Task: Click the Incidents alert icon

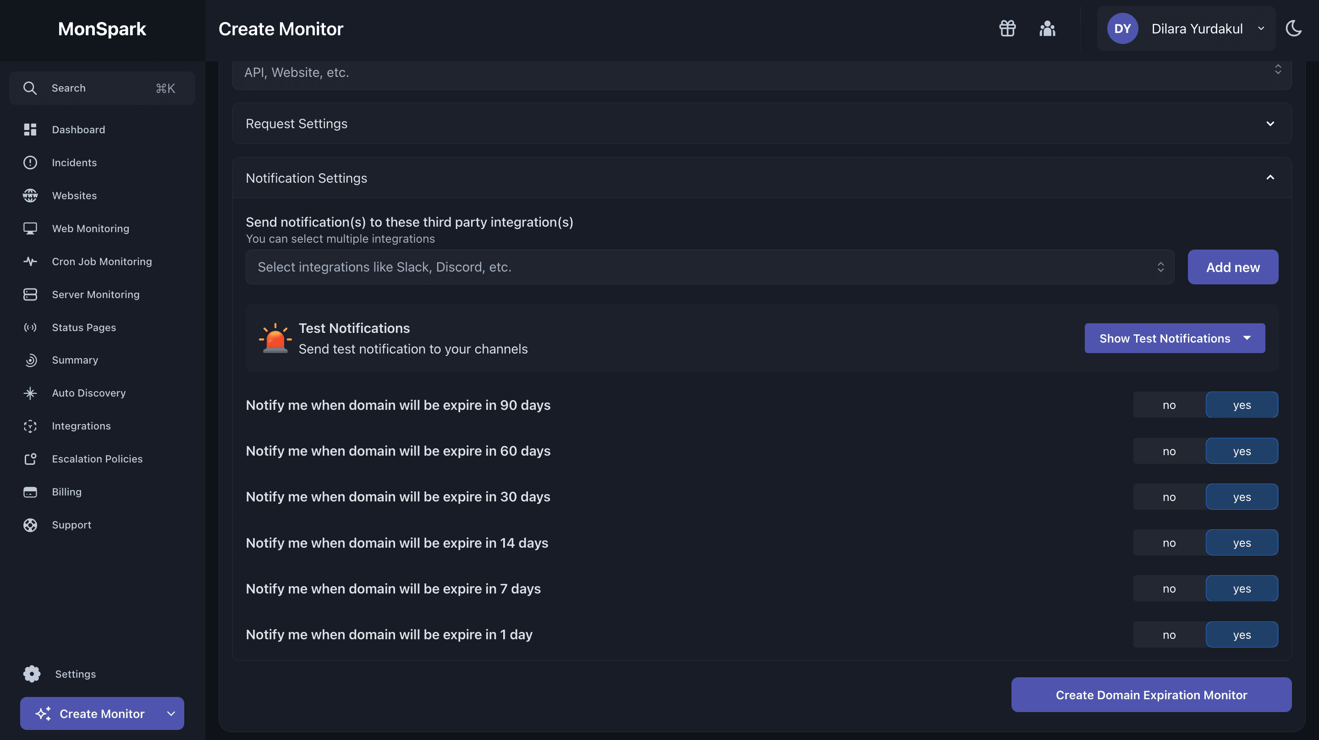Action: (30, 163)
